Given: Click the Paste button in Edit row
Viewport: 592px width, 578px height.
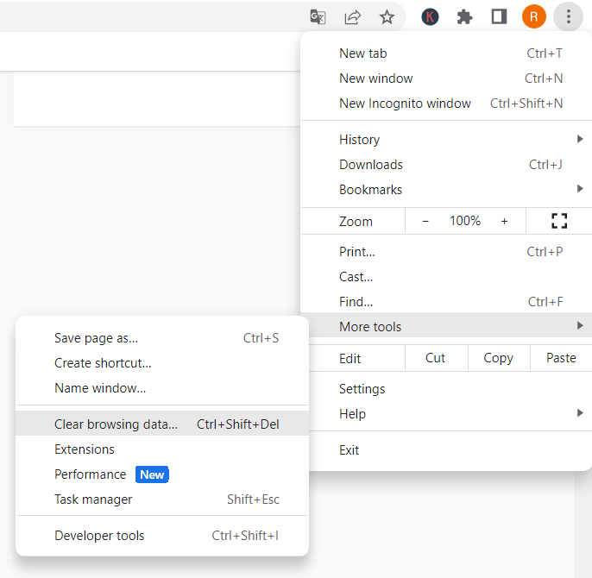Looking at the screenshot, I should pos(561,358).
